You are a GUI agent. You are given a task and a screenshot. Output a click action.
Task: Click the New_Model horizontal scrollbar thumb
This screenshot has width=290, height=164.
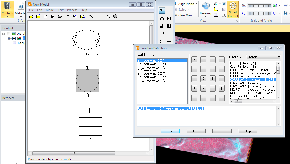point(74,153)
